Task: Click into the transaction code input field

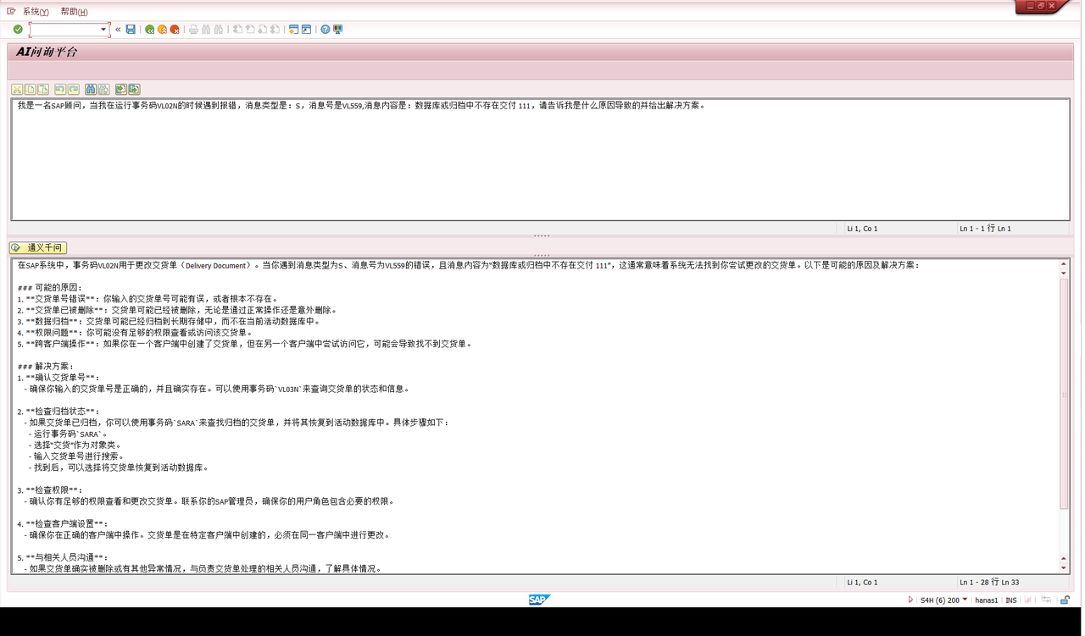Action: point(64,29)
